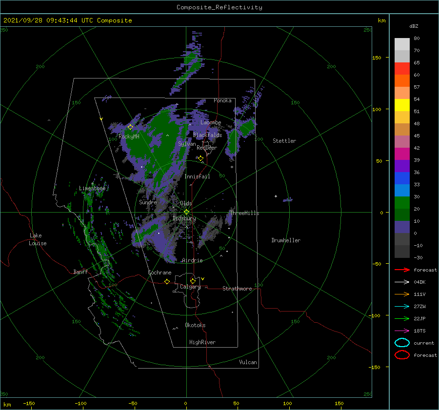This screenshot has height=410, width=439.
Task: Click the Strathmore town label
Action: (237, 289)
